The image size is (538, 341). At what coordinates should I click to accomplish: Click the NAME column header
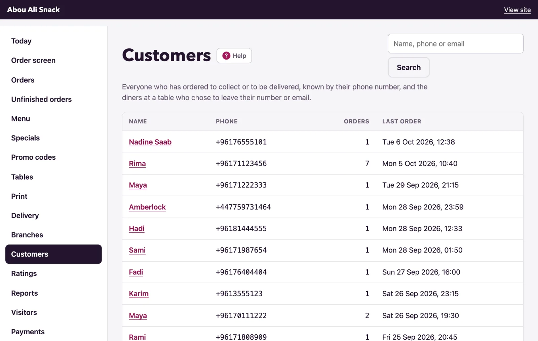(x=138, y=121)
